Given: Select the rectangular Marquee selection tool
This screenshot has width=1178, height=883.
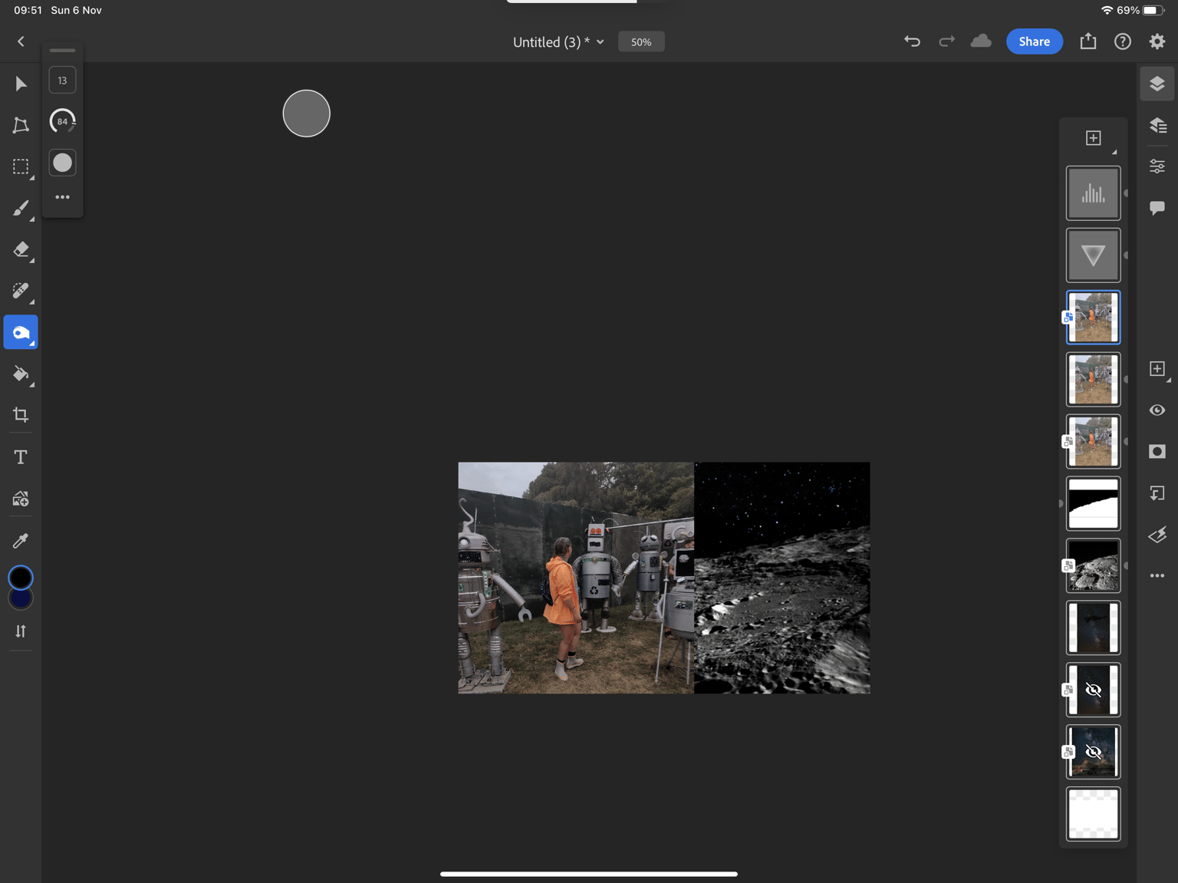Looking at the screenshot, I should pos(21,166).
